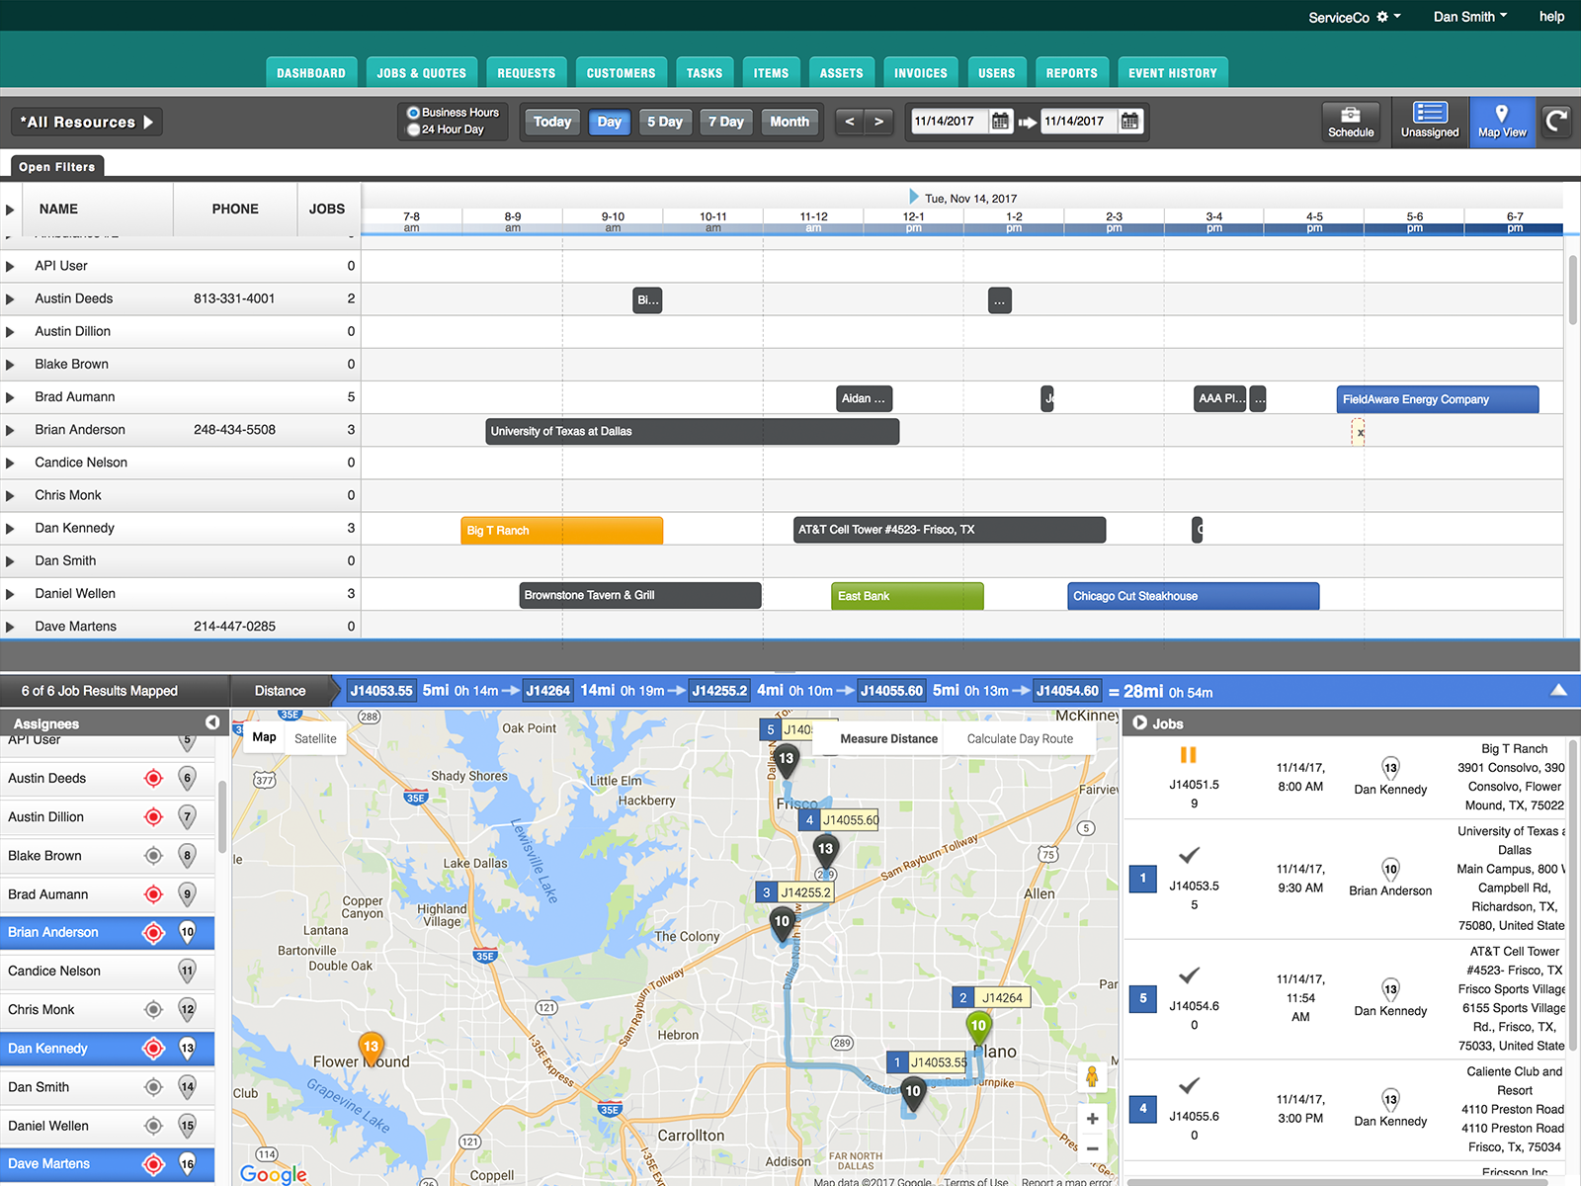Click the orange 13 map pin at Flower Mound
The width and height of the screenshot is (1581, 1186).
coord(371,1048)
